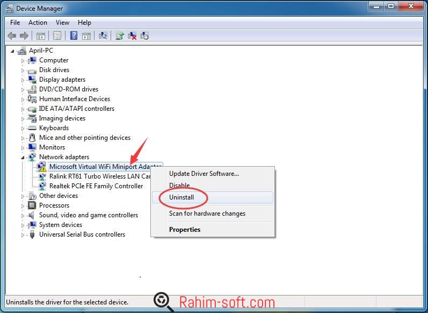This screenshot has height=313, width=428.
Task: Expand the IDE ATA/ATAPI controllers arrow
Action: click(x=23, y=109)
